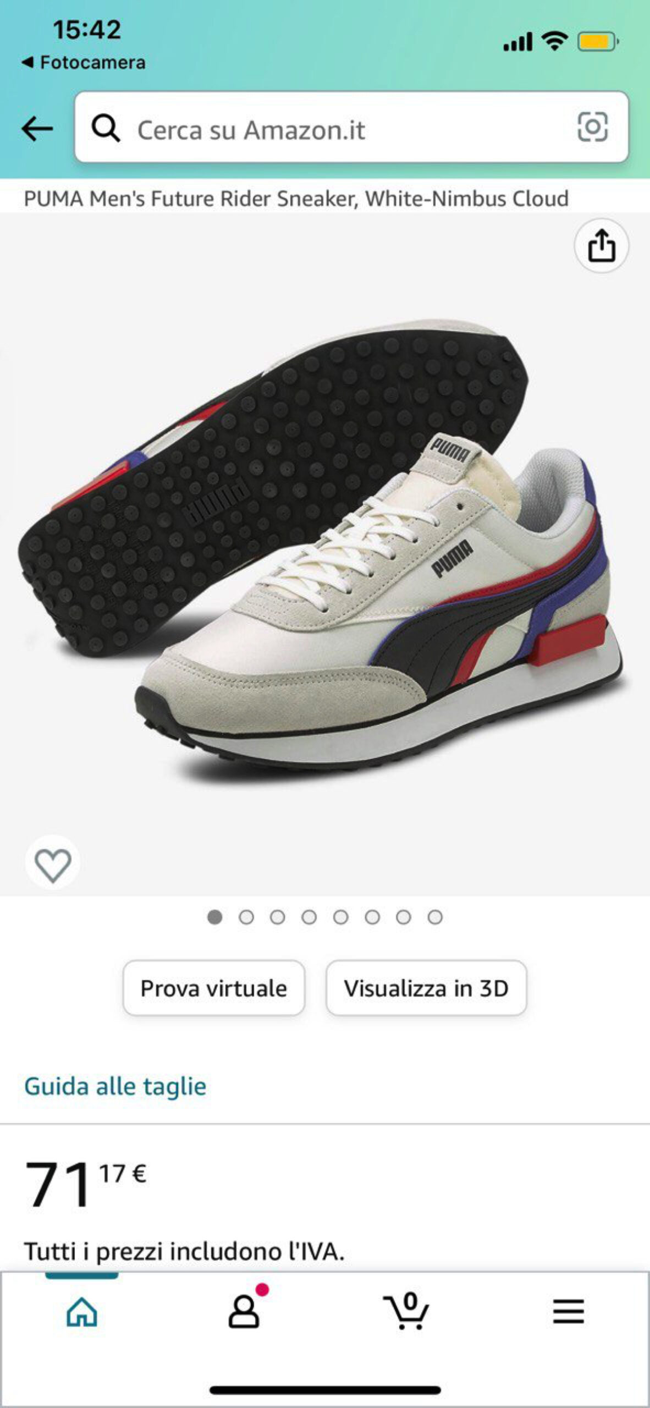Viewport: 650px width, 1408px height.
Task: Open Guida alle taglie link
Action: click(115, 1086)
